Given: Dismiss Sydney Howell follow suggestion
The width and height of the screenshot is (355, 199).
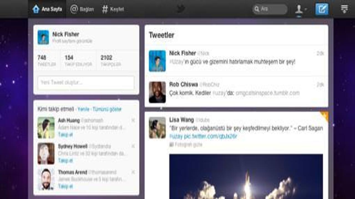Looking at the screenshot, I should (x=133, y=146).
